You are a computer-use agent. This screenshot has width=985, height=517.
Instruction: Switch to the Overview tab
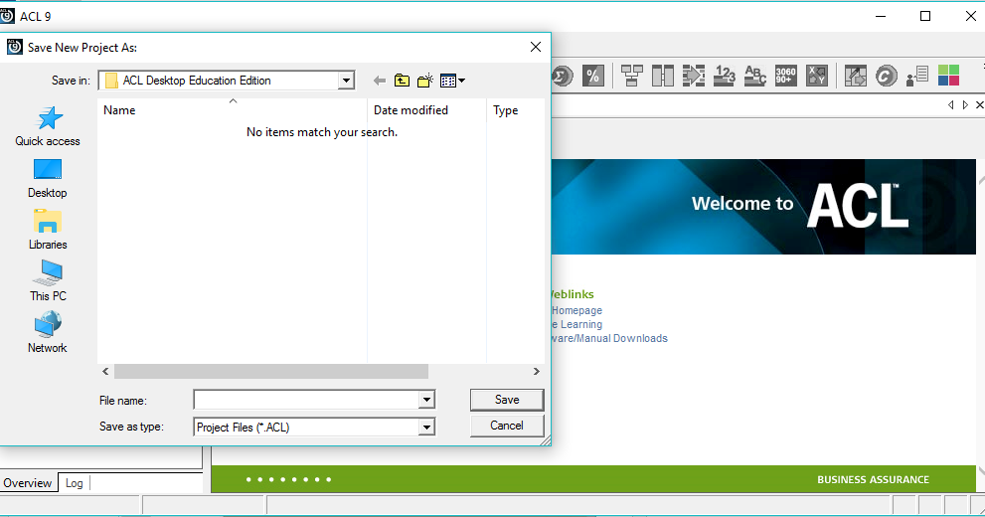28,483
